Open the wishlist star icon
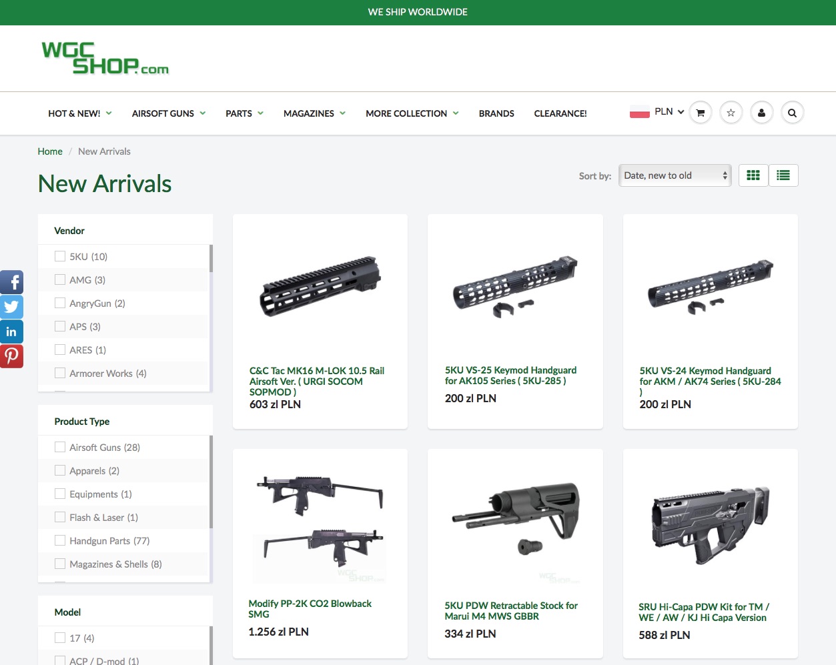This screenshot has height=665, width=836. pyautogui.click(x=731, y=113)
